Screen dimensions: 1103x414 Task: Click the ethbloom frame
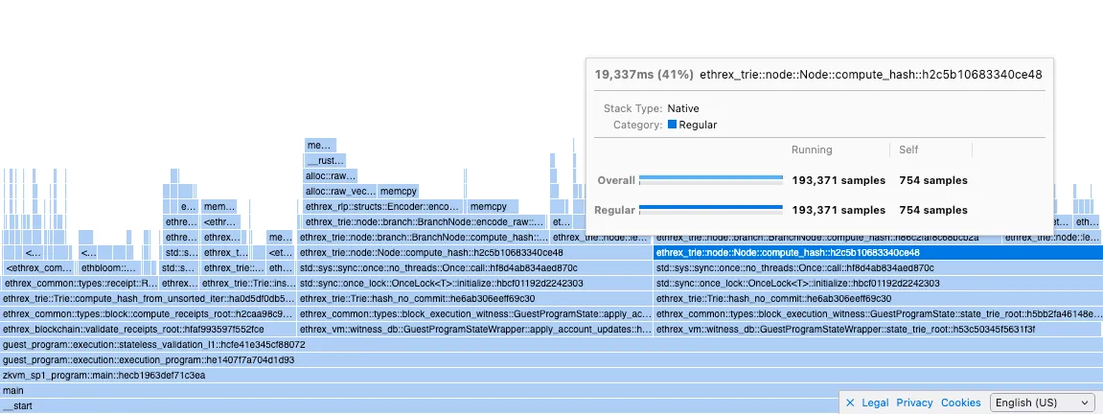(108, 268)
